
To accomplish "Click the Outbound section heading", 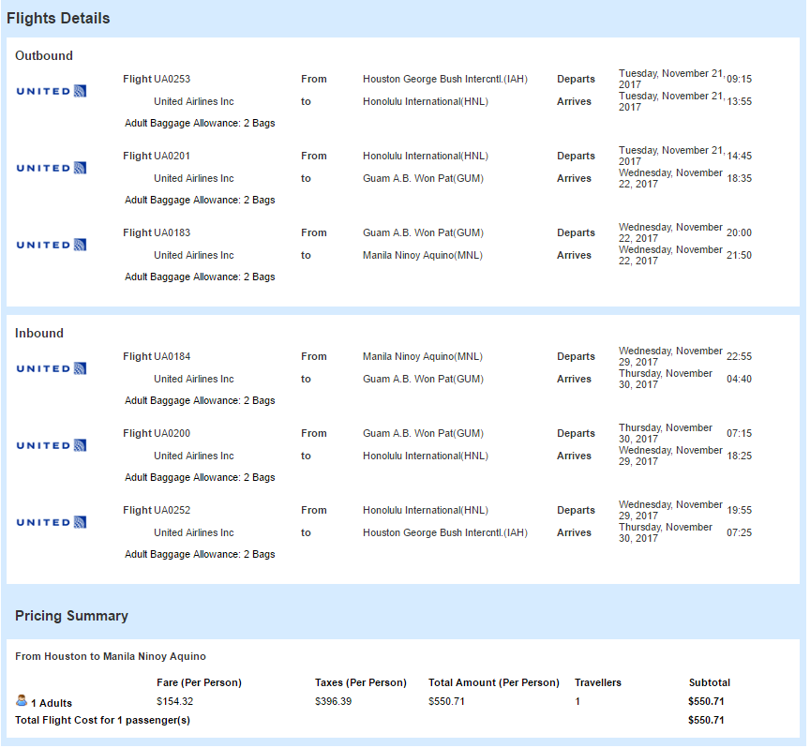I will coord(44,56).
